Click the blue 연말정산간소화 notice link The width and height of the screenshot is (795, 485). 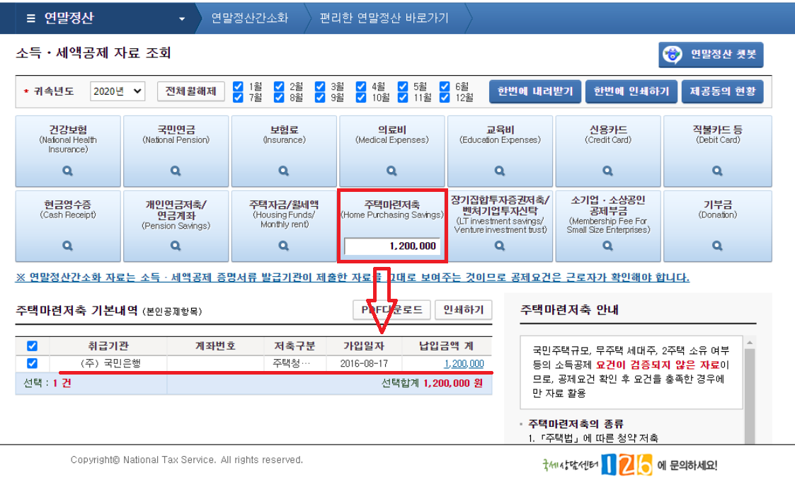click(x=353, y=278)
